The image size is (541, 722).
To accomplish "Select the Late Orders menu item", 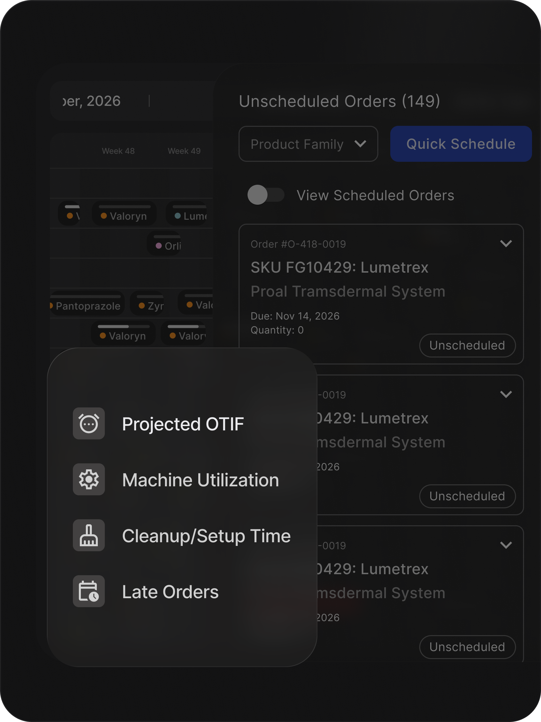I will click(170, 592).
